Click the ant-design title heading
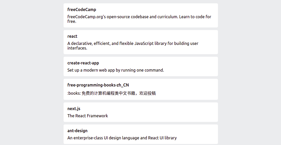The image size is (281, 145). tap(77, 131)
